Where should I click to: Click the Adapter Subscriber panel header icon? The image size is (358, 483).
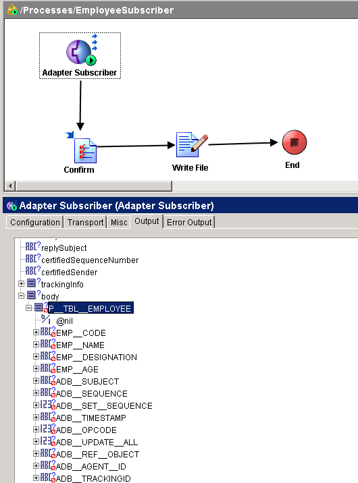point(11,206)
